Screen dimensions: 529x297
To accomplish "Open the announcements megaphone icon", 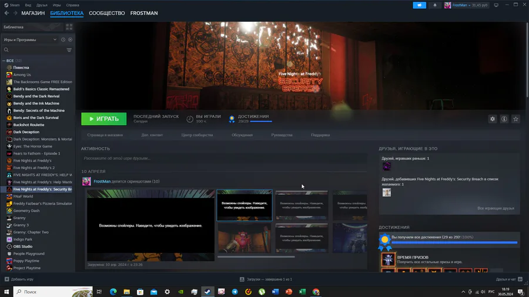I will point(419,5).
